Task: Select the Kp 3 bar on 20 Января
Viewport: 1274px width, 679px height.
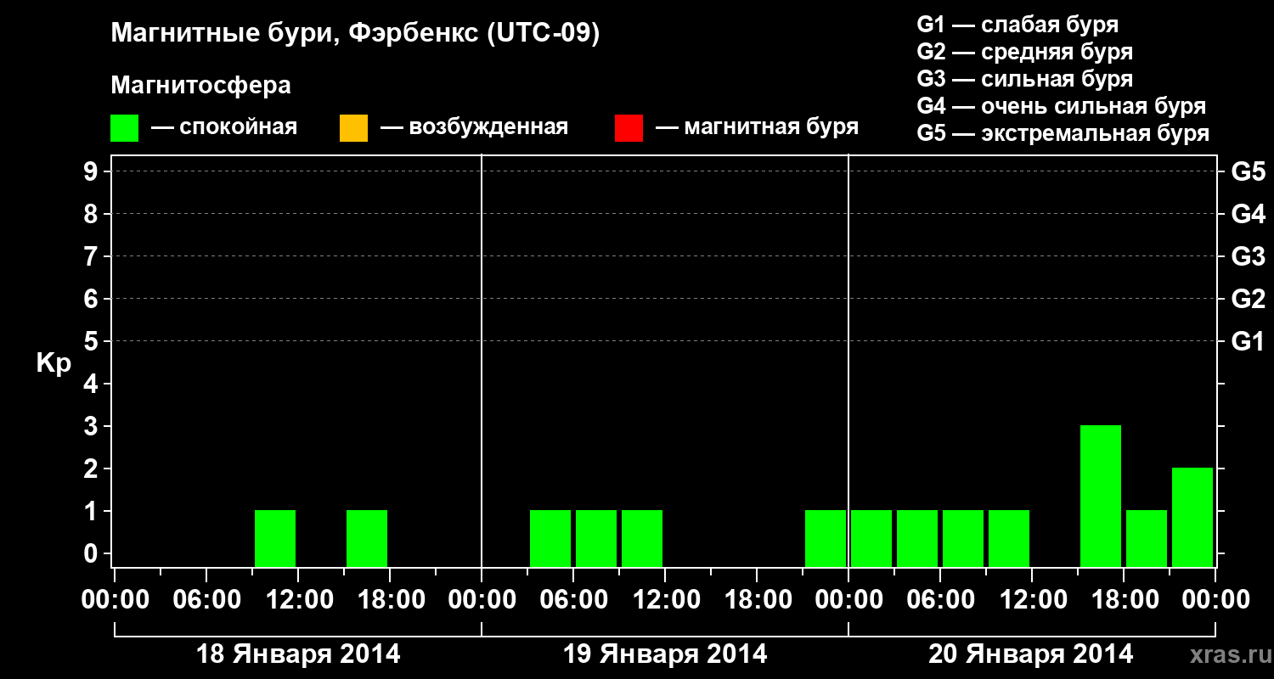Action: (1101, 496)
